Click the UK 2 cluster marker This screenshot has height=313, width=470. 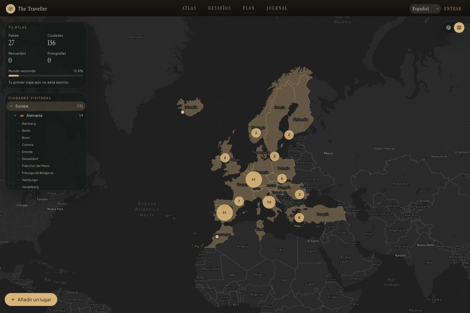pos(225,158)
